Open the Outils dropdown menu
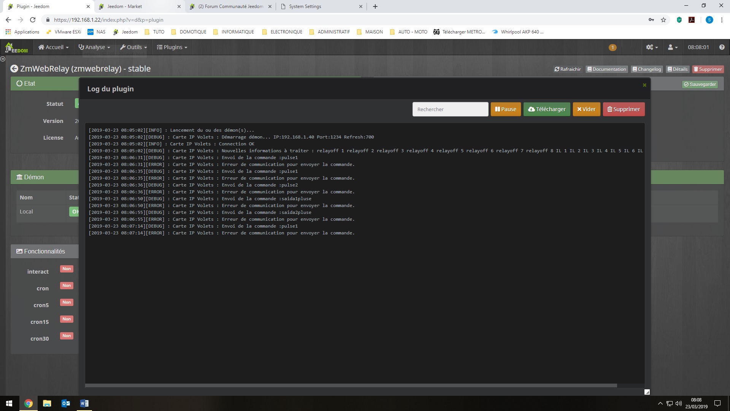Viewport: 730px width, 411px height. (x=133, y=47)
